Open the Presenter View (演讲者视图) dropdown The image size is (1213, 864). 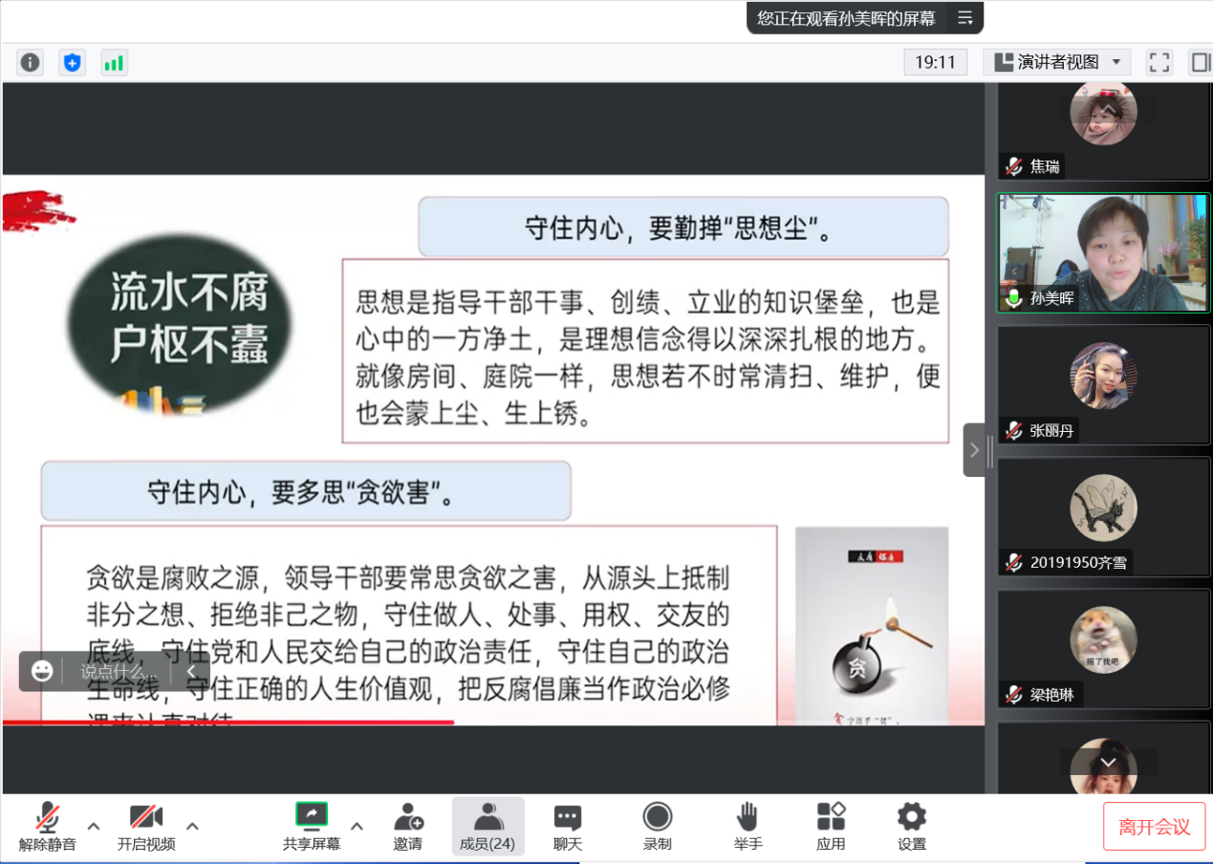[x=1057, y=63]
